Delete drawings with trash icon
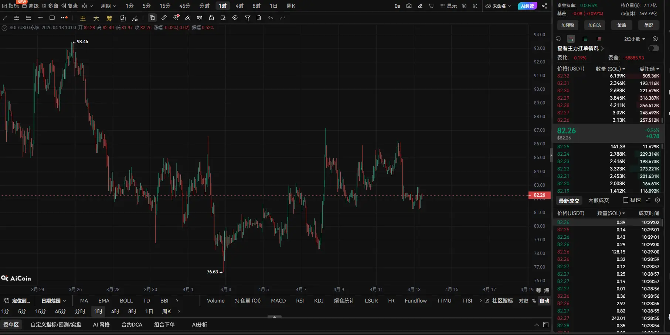Screen dimensions: 670x335 [x=259, y=18]
